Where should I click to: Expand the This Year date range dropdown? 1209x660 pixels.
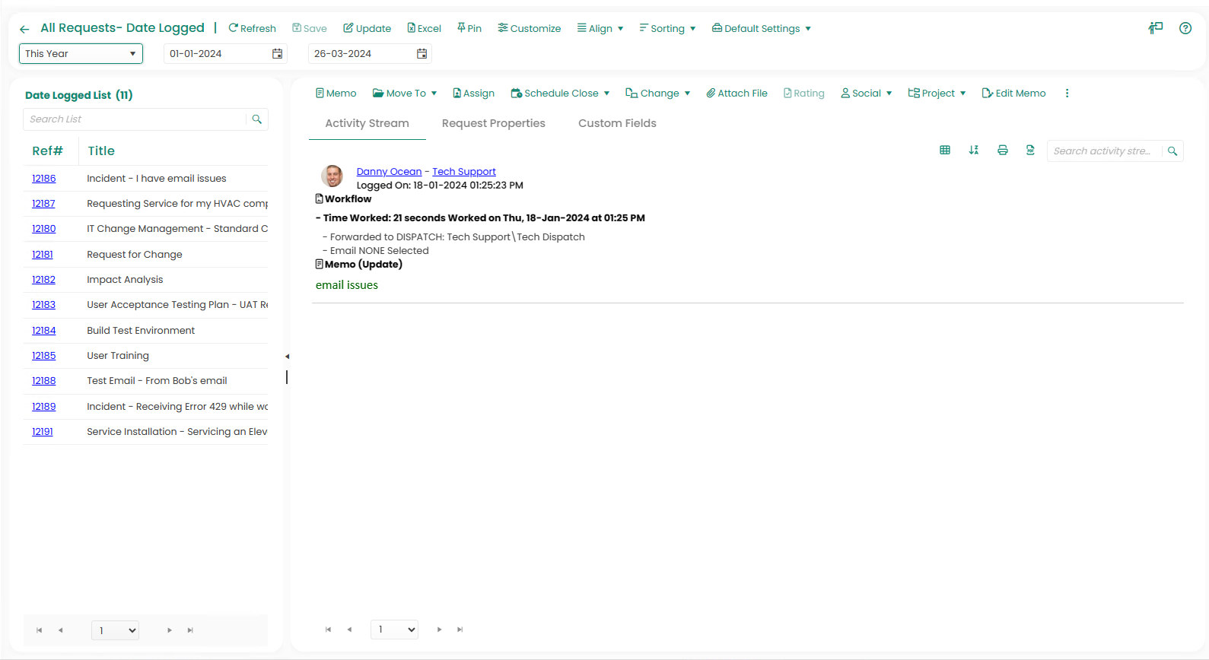[81, 54]
